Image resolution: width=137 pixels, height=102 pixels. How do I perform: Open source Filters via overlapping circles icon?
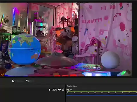(x=27, y=81)
